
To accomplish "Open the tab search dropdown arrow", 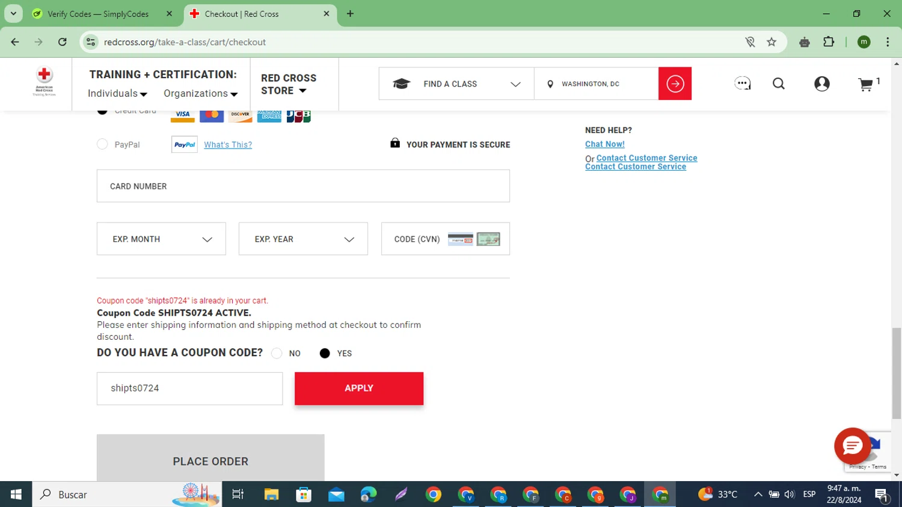I will pyautogui.click(x=13, y=13).
